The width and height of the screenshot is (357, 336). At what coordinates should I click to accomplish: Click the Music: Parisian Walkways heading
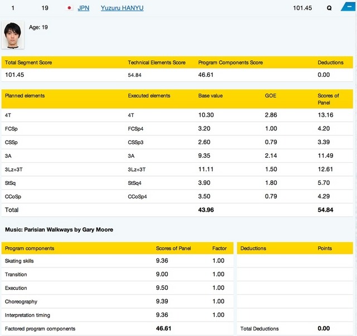click(59, 229)
